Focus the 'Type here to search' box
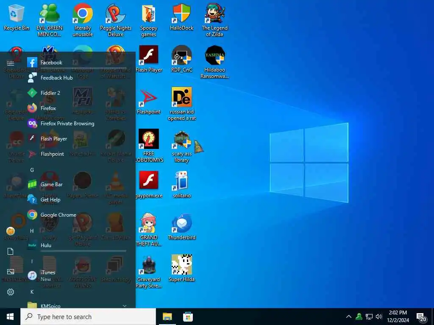 (88, 317)
